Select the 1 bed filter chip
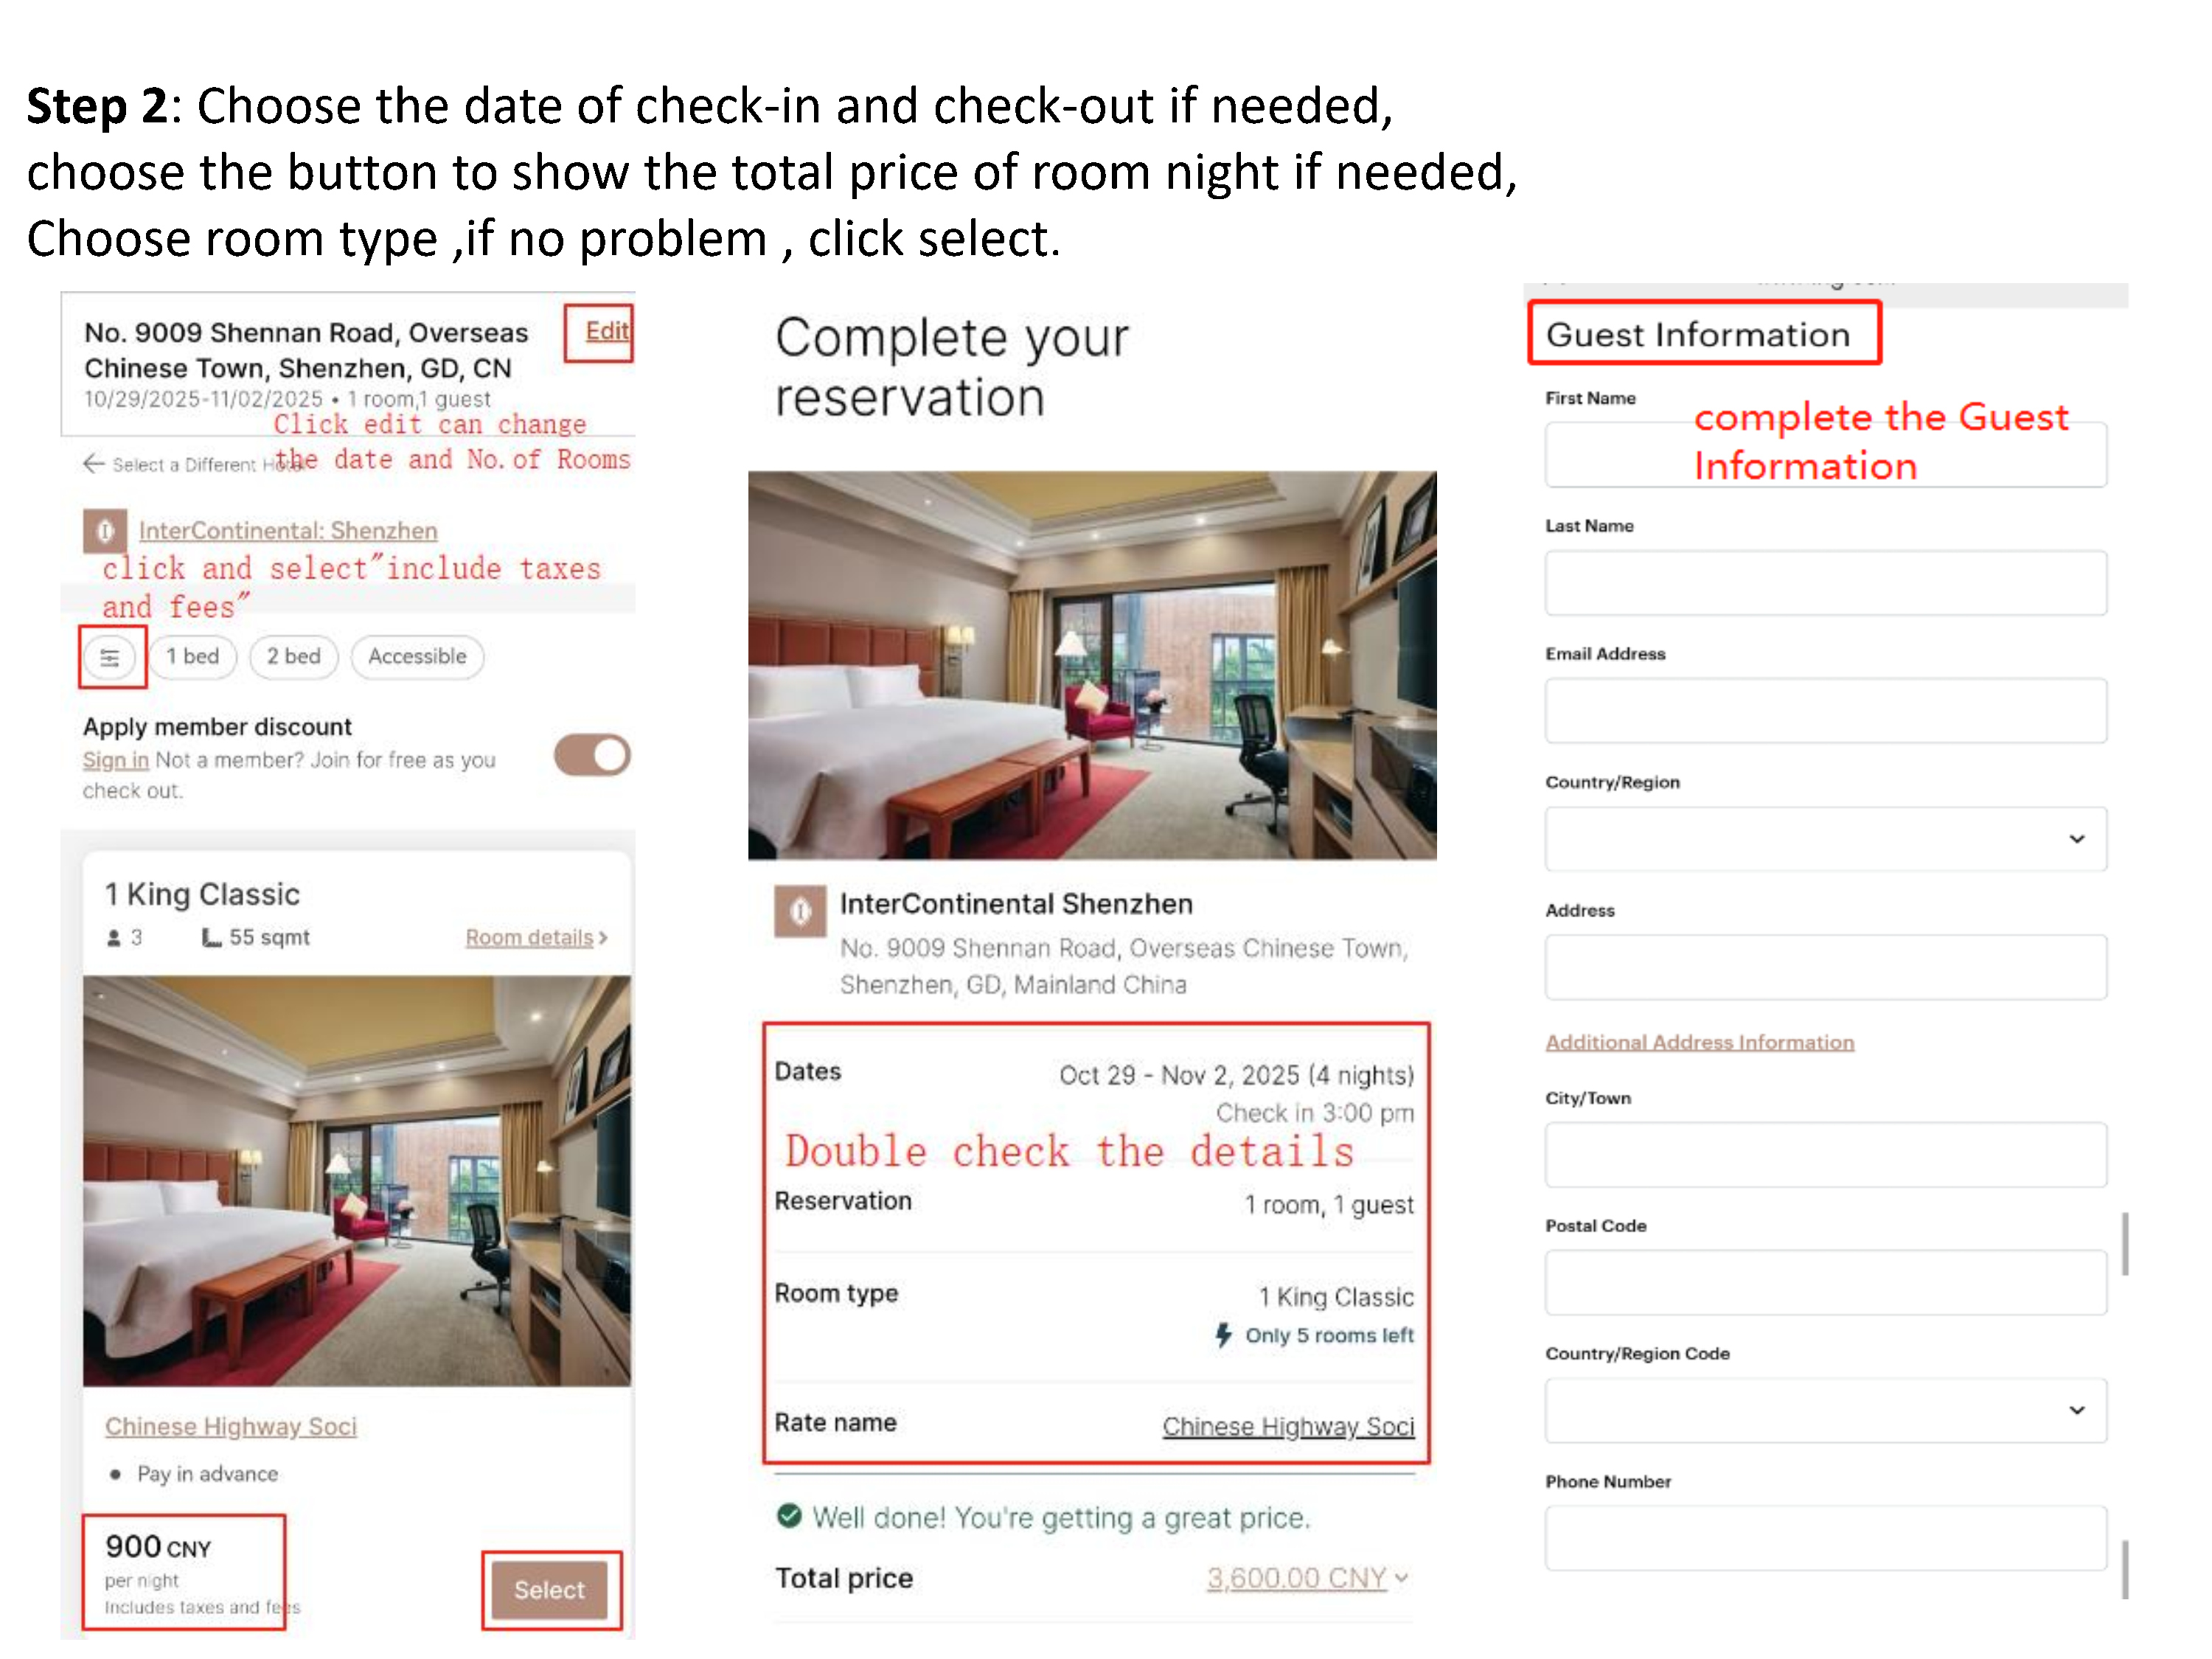The image size is (2212, 1659). pos(193,657)
